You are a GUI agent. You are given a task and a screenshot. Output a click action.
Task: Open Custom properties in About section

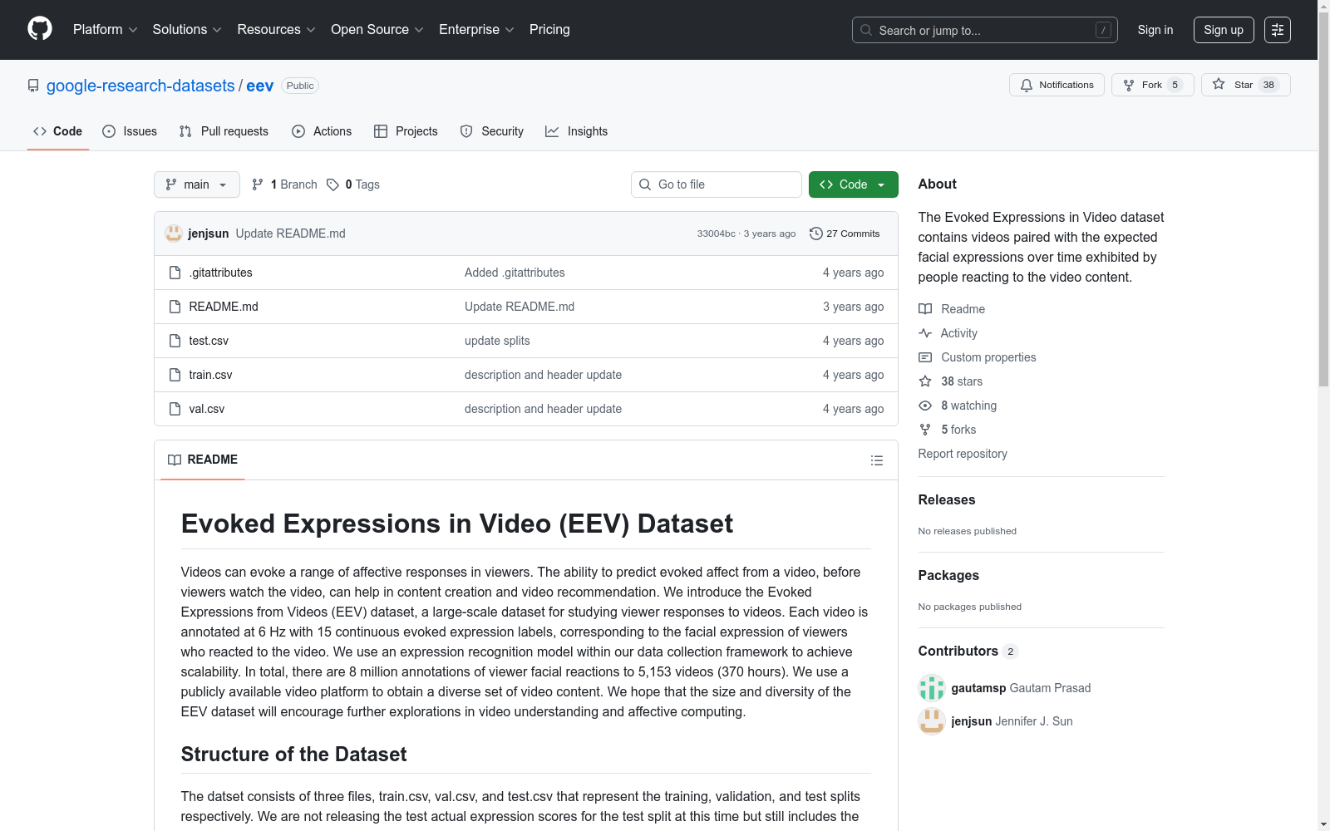978,357
